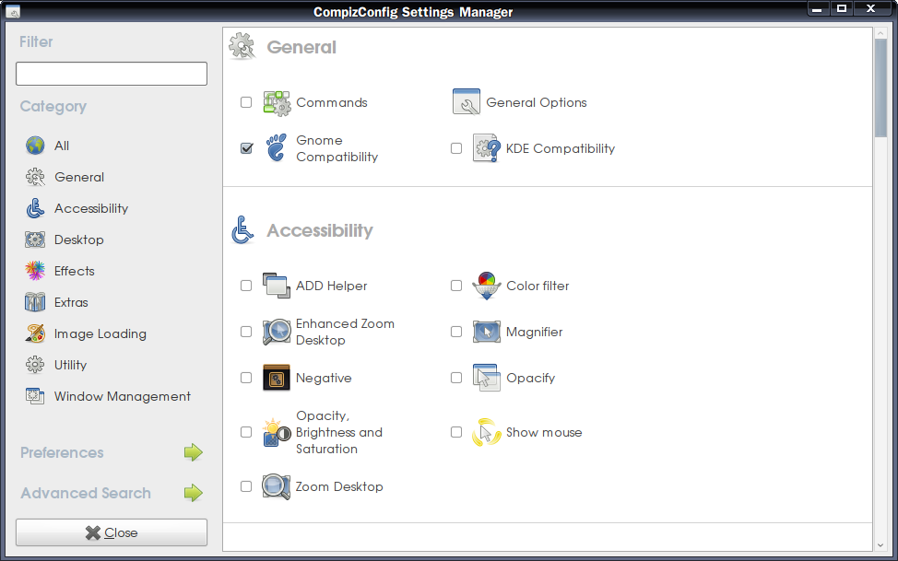Open the General Options settings icon
The height and width of the screenshot is (561, 898).
pyautogui.click(x=467, y=101)
